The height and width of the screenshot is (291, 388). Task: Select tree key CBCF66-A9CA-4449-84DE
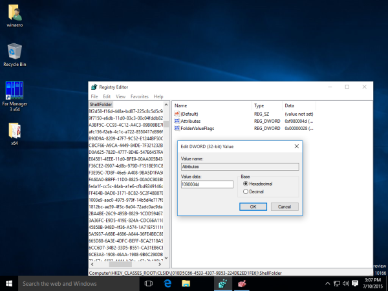point(126,145)
